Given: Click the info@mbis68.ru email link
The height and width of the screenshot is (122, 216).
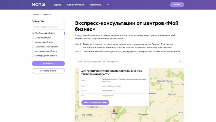Looking at the screenshot, I should coord(108,96).
